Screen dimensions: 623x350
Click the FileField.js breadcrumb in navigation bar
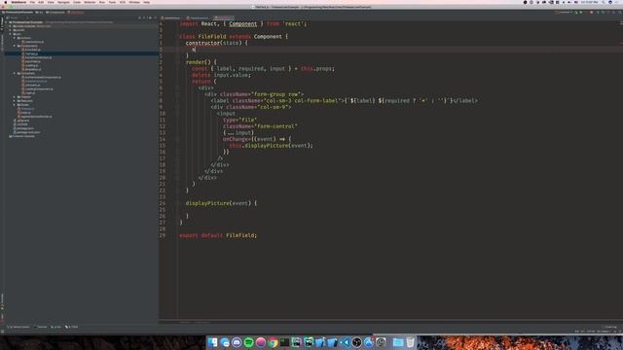76,13
